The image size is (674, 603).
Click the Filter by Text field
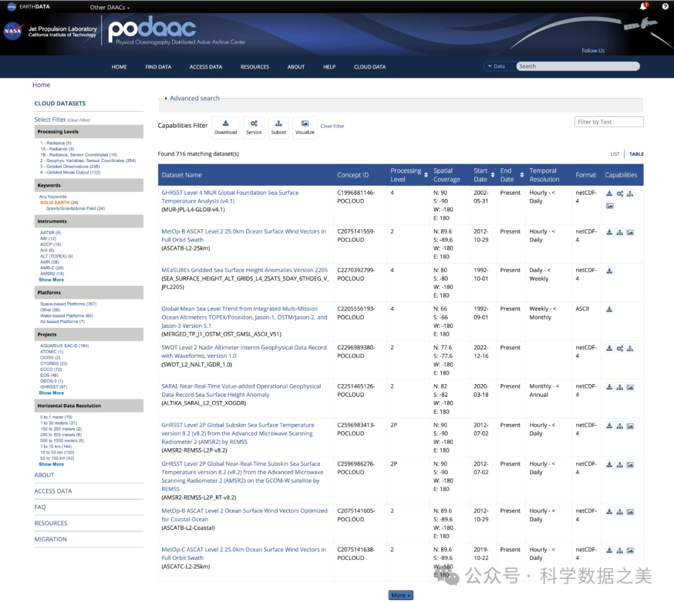tap(608, 122)
